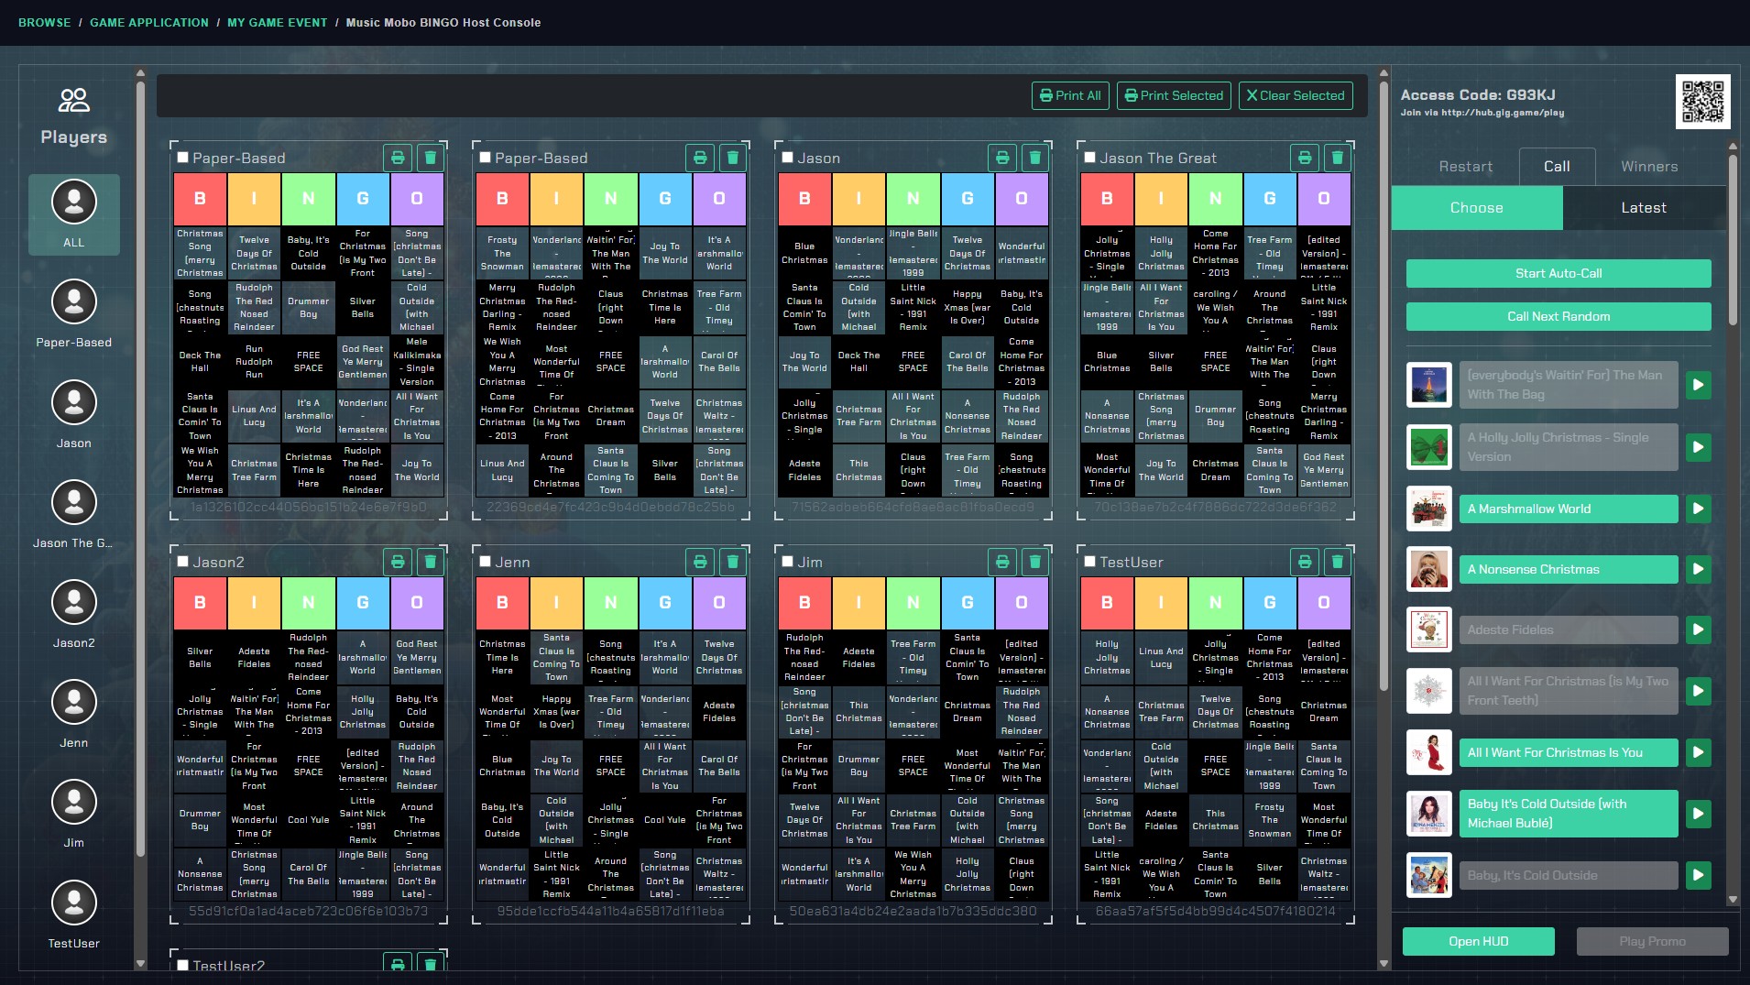
Task: Click the QR code for joining
Action: pyautogui.click(x=1702, y=102)
